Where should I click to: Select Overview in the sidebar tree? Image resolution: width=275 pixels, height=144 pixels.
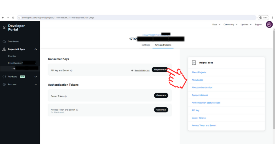pos(12,56)
